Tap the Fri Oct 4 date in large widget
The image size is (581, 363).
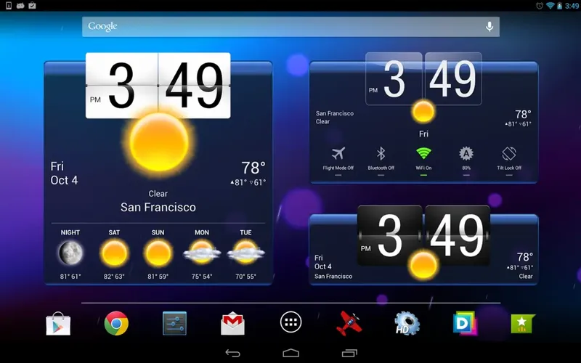point(64,173)
